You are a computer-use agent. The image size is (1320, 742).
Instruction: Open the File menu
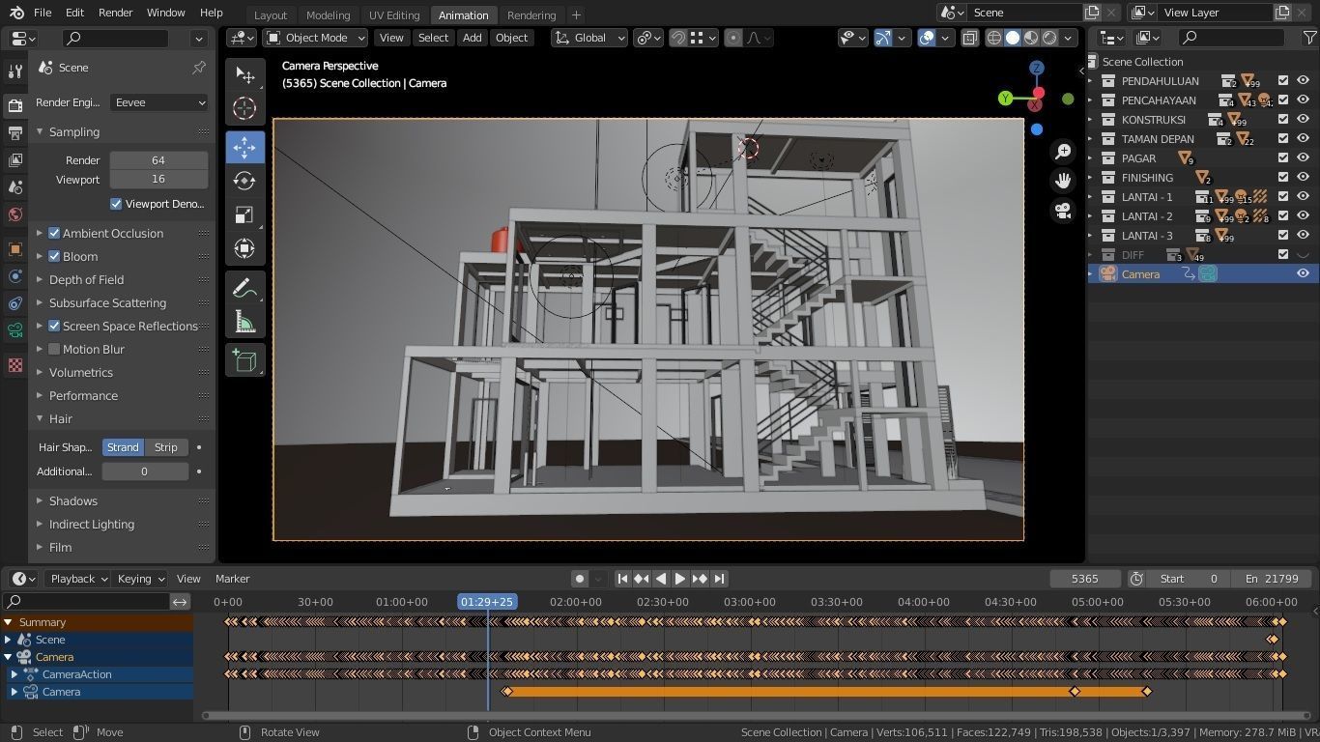tap(43, 13)
